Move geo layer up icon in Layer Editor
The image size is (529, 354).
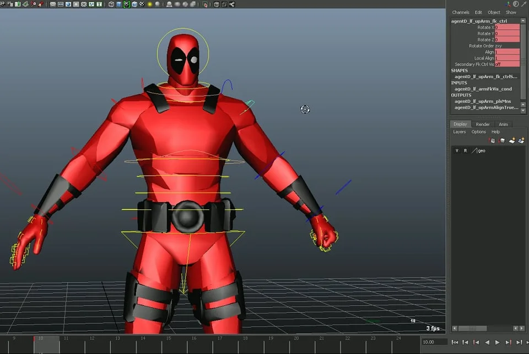492,141
